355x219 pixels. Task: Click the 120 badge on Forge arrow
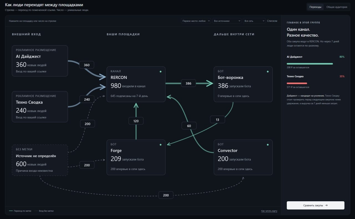click(x=136, y=121)
